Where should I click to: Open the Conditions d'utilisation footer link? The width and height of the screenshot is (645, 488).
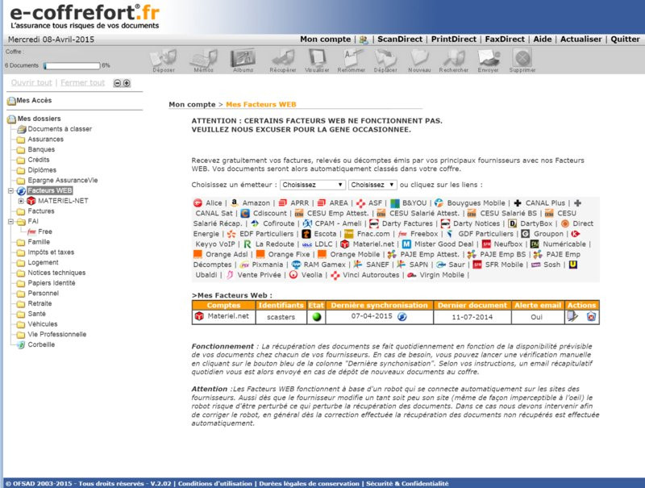point(215,483)
